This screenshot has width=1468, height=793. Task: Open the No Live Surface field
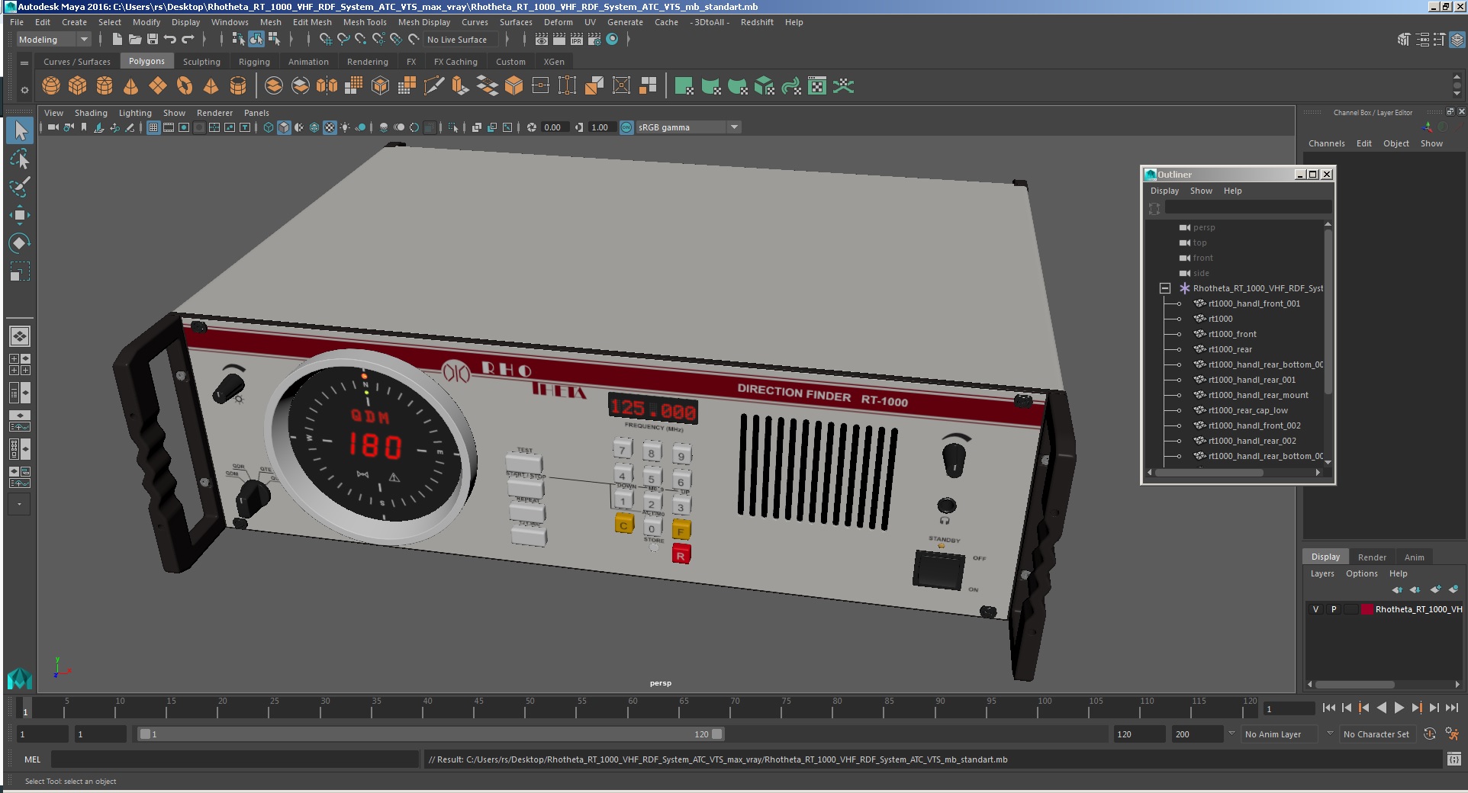click(x=459, y=40)
